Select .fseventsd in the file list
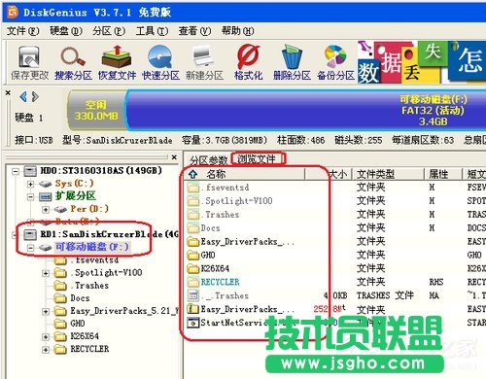Viewport: 486px width, 379px height. [x=225, y=188]
